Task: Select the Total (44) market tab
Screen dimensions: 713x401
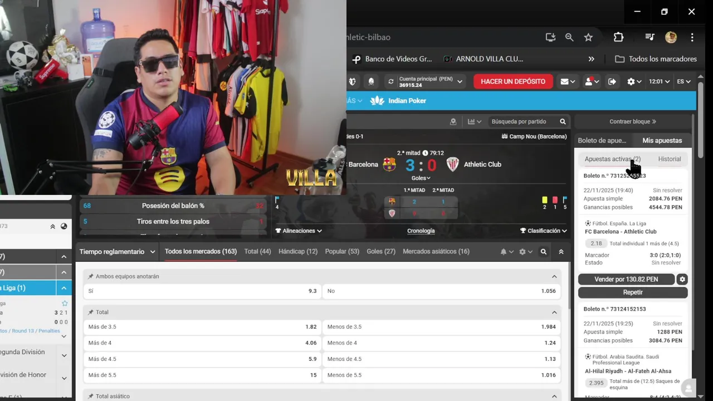Action: [x=257, y=252]
